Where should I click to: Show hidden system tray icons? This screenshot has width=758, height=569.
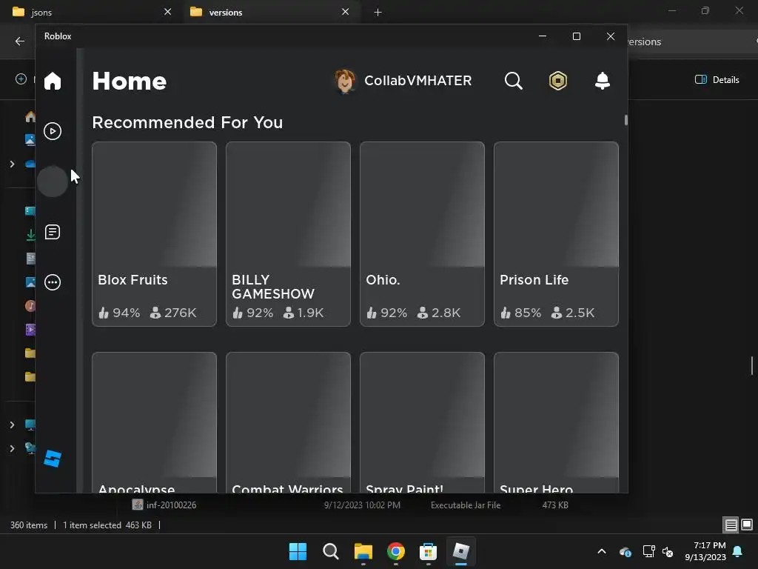coord(602,551)
